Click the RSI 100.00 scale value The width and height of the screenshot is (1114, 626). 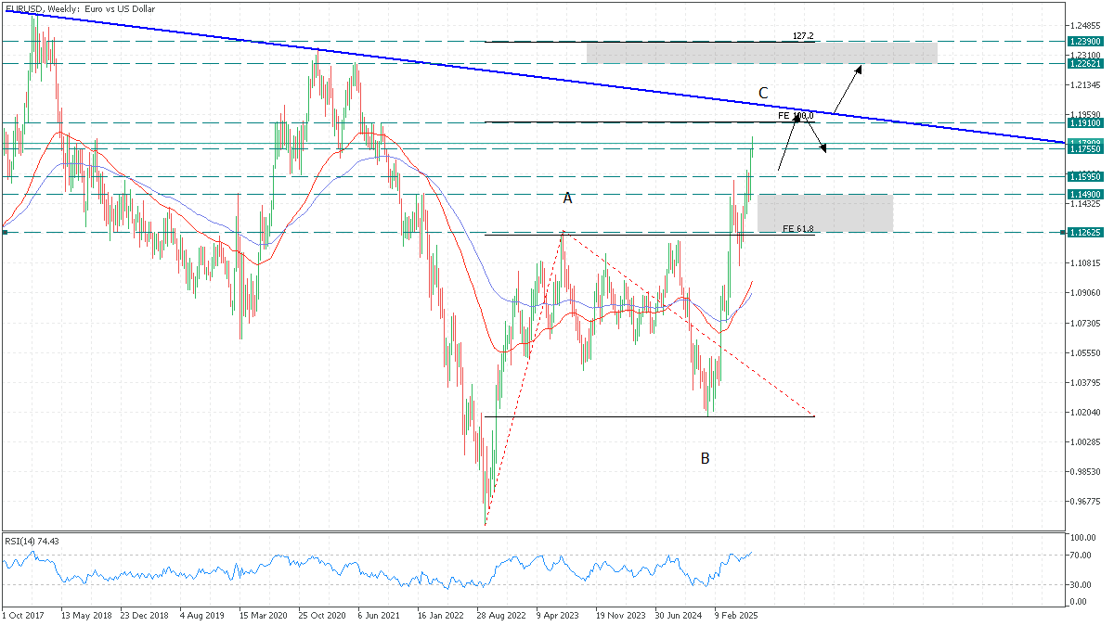1082,538
